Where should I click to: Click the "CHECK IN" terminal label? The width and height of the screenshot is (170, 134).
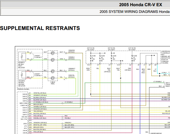[24, 105]
